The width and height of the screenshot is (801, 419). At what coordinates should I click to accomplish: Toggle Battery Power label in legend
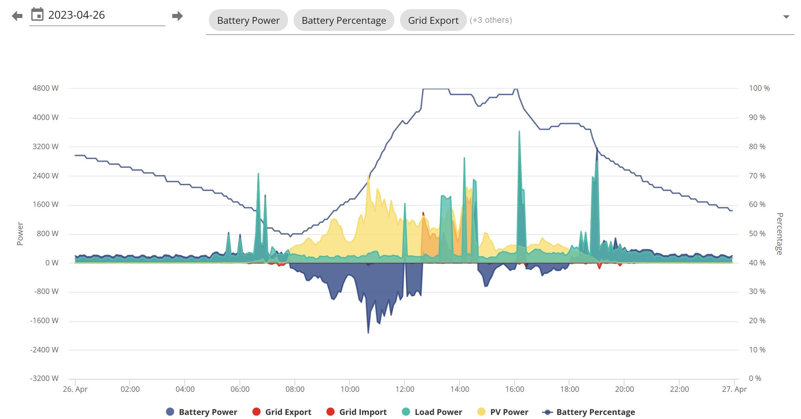(x=208, y=412)
